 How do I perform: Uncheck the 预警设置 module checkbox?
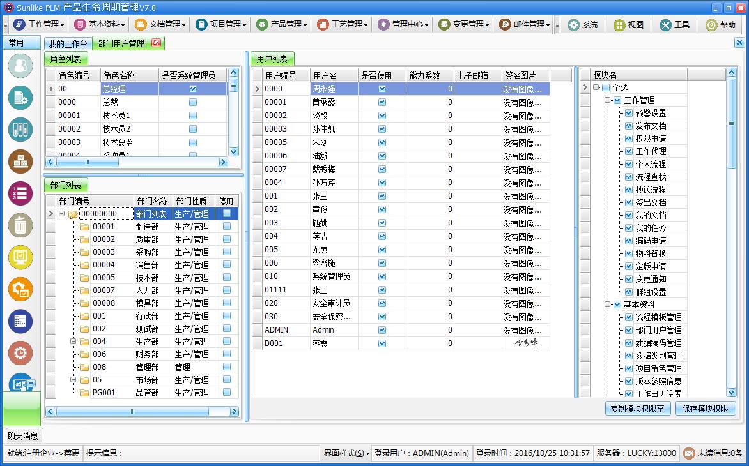629,113
